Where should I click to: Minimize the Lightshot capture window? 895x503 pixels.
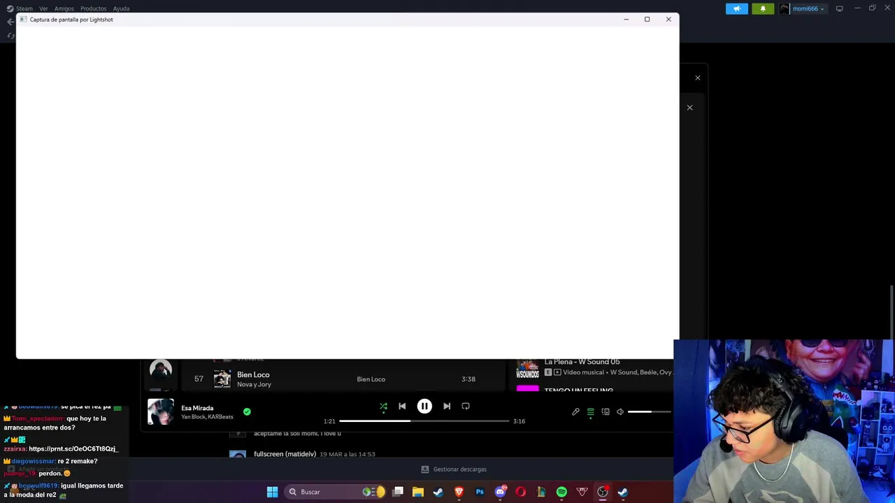626,20
